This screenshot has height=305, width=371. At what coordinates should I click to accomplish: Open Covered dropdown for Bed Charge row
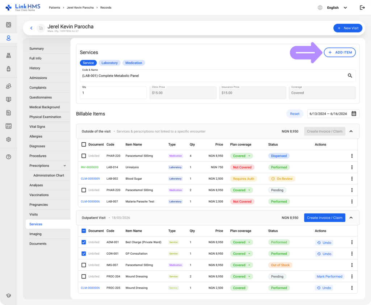242,242
